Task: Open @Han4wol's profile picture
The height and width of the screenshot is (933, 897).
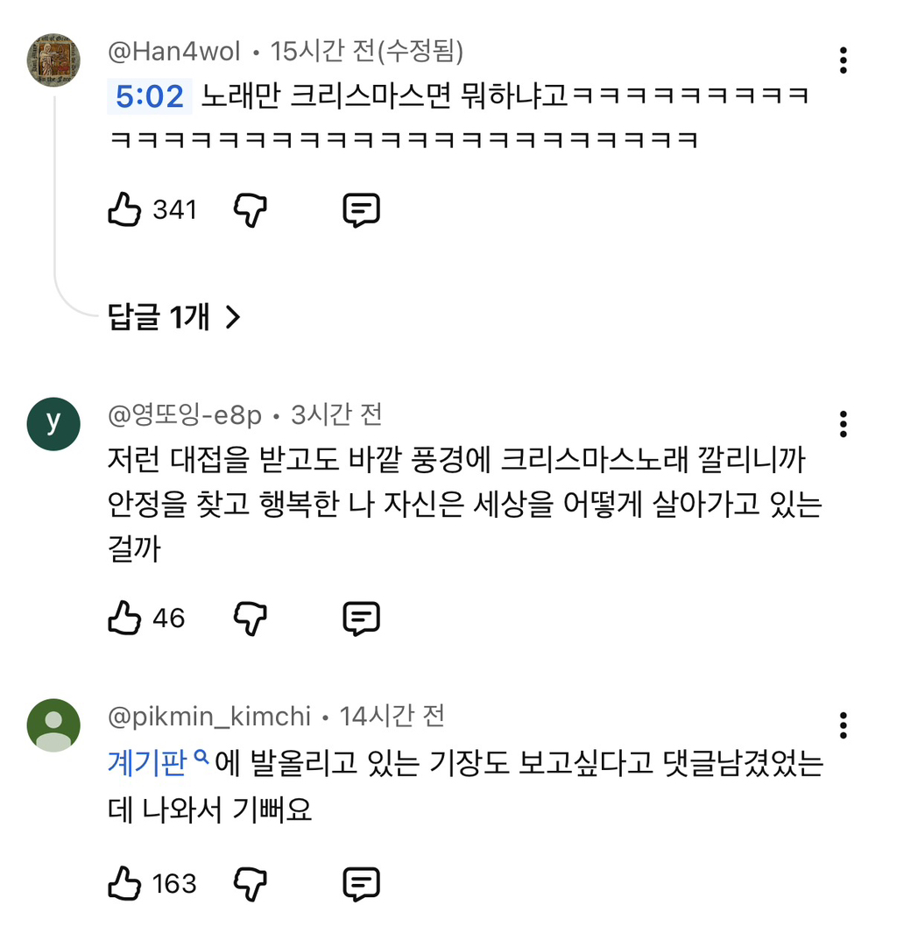Action: [54, 60]
